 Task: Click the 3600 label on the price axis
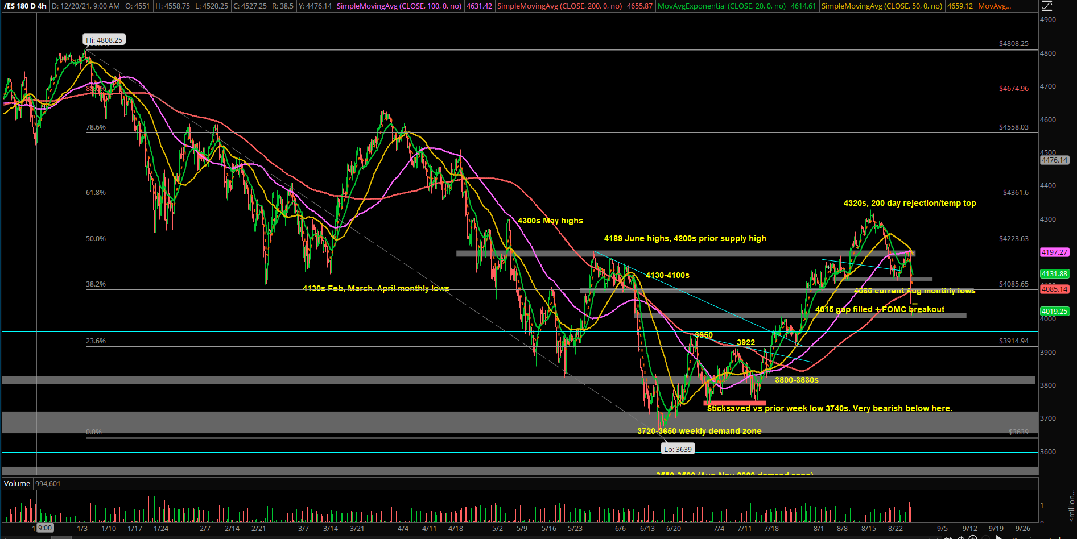(x=1048, y=452)
